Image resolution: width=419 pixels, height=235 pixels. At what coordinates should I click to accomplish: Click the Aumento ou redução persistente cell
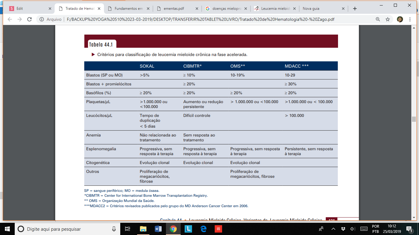[203, 104]
